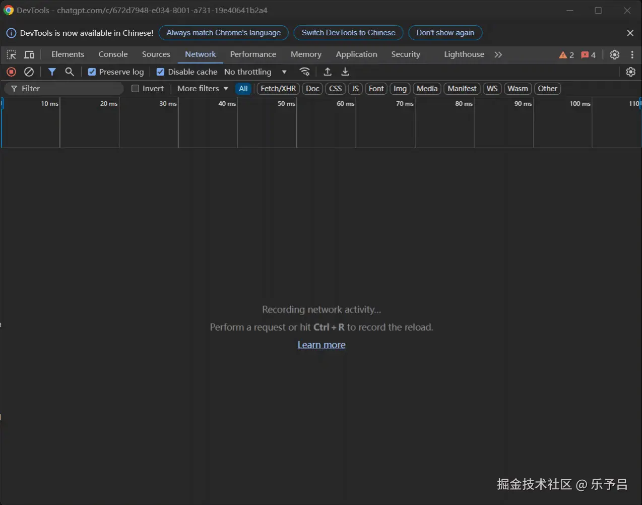
Task: Filter by CSS requests
Action: (336, 88)
